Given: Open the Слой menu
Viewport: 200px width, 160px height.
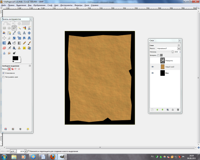Looking at the screenshot, I should pos(50,5).
